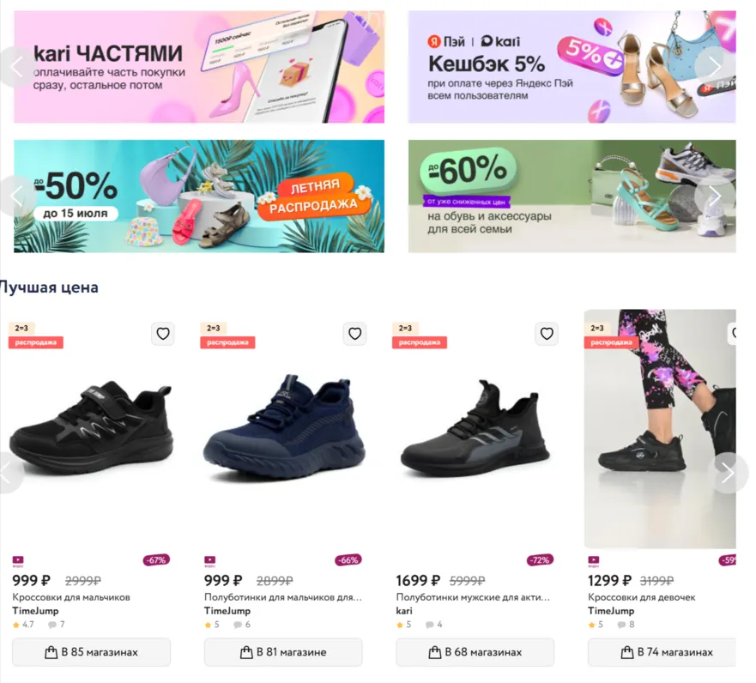Viewport: 756px width, 683px height.
Task: Next products in best price carousel
Action: pyautogui.click(x=728, y=473)
